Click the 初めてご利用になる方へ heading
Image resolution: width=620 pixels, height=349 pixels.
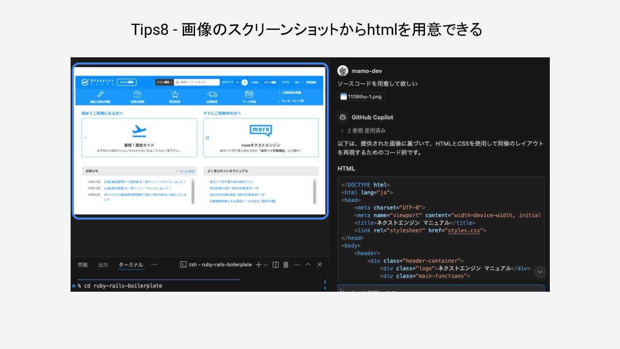point(102,113)
